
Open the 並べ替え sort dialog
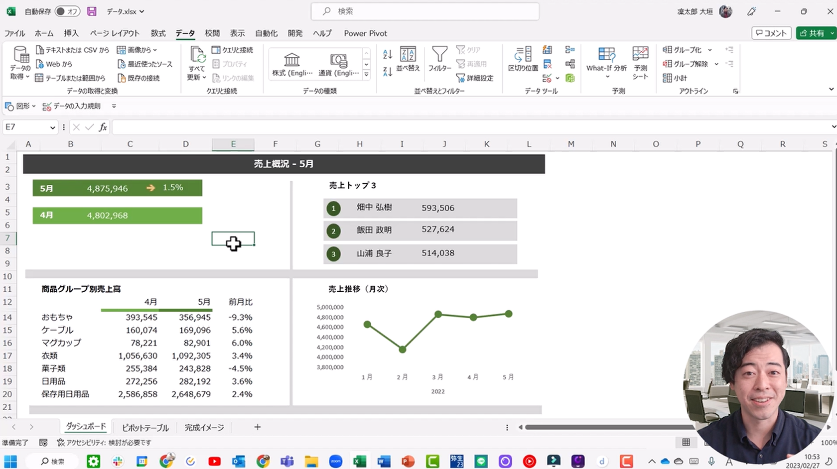coord(408,60)
